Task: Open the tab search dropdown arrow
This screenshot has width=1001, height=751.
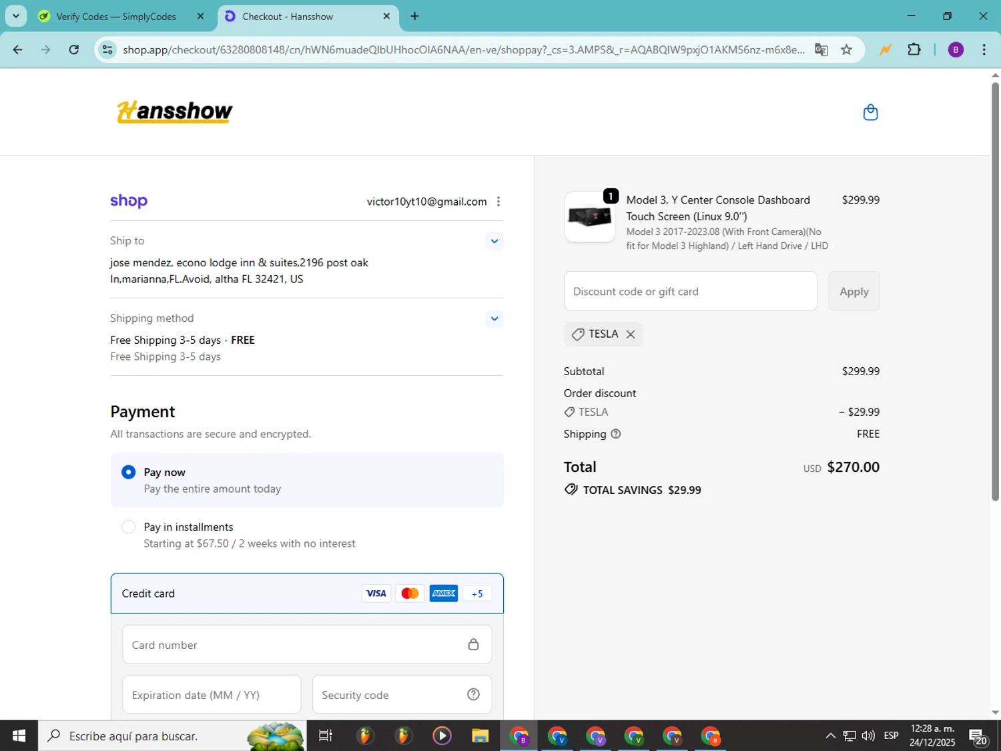Action: pos(15,16)
